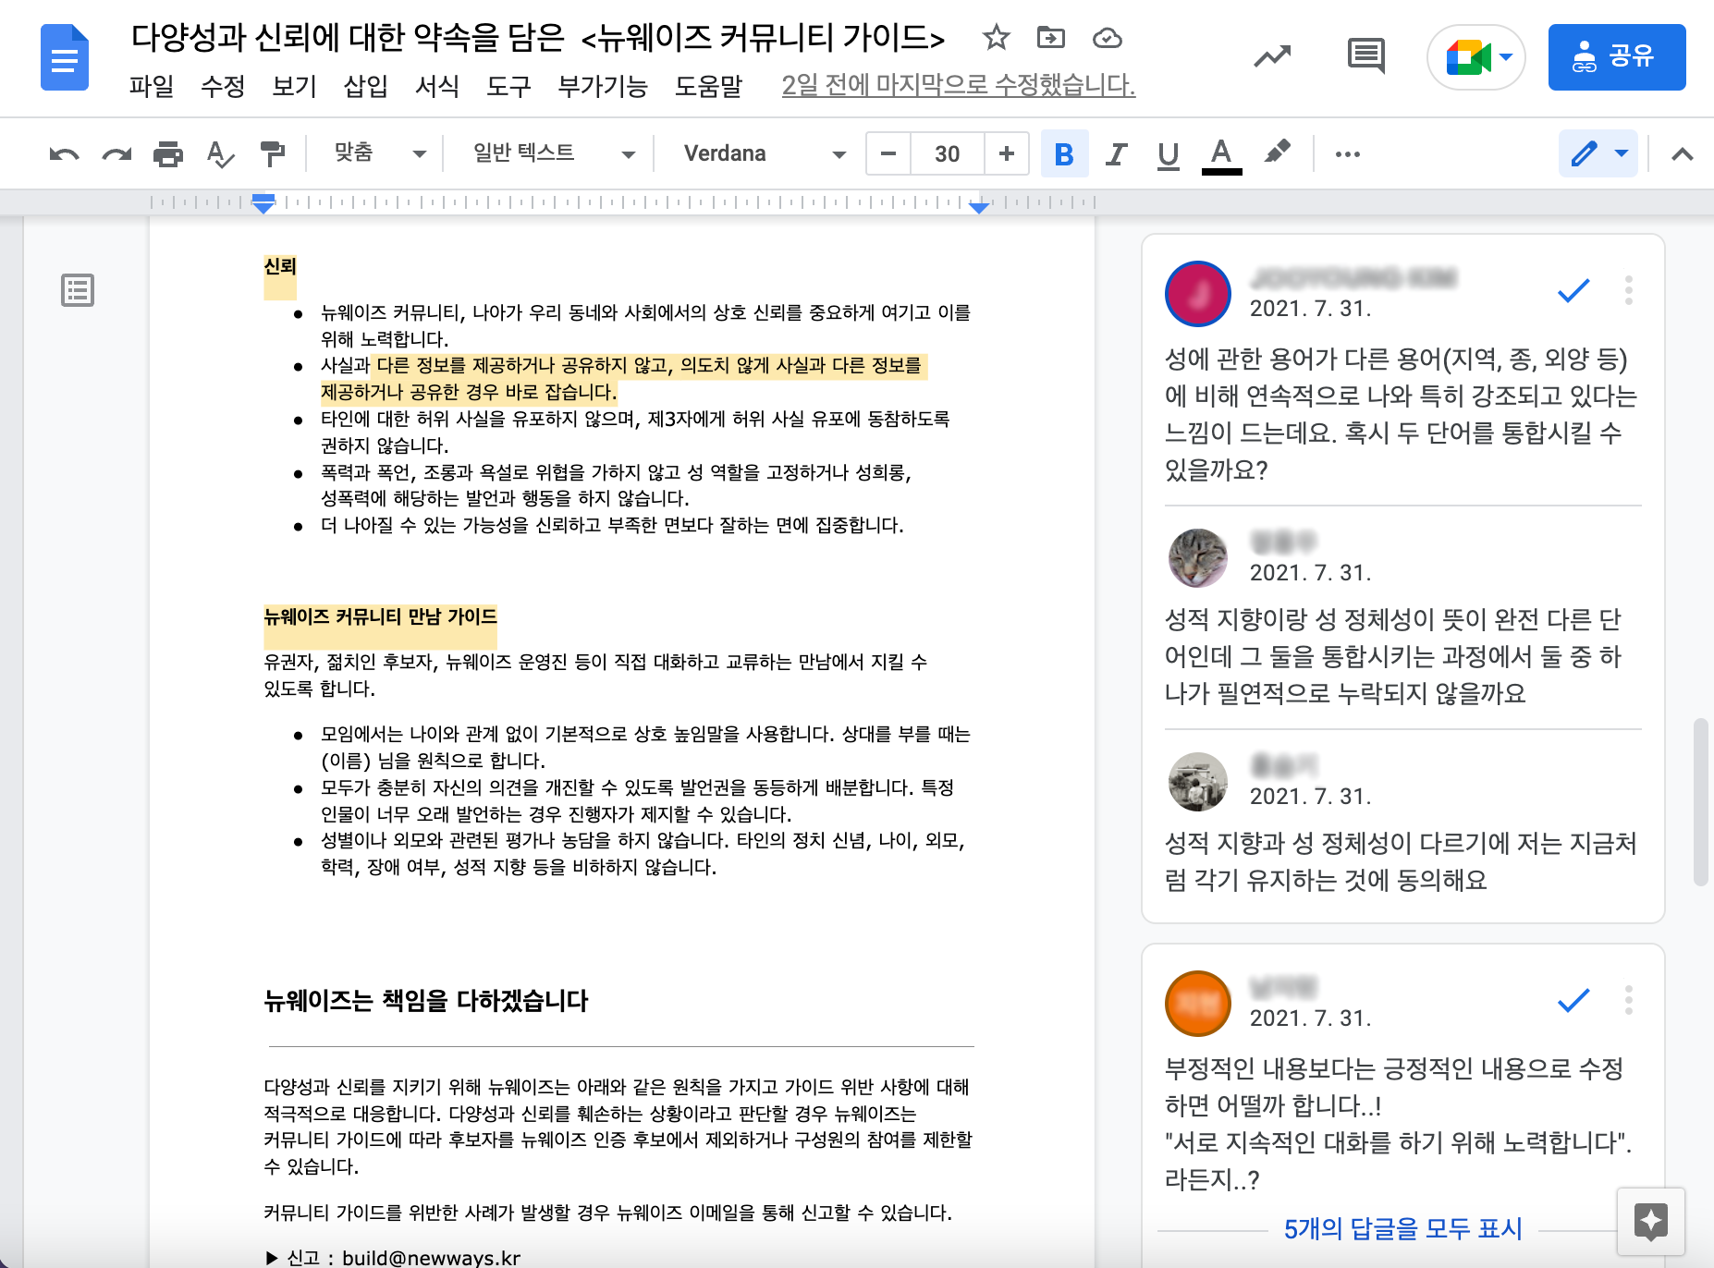Open the 부가기능 menu
The height and width of the screenshot is (1268, 1714).
603,86
